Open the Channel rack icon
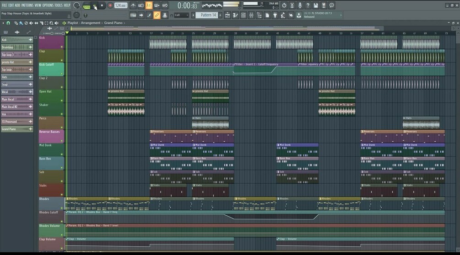This screenshot has width=460, height=255. (x=243, y=15)
